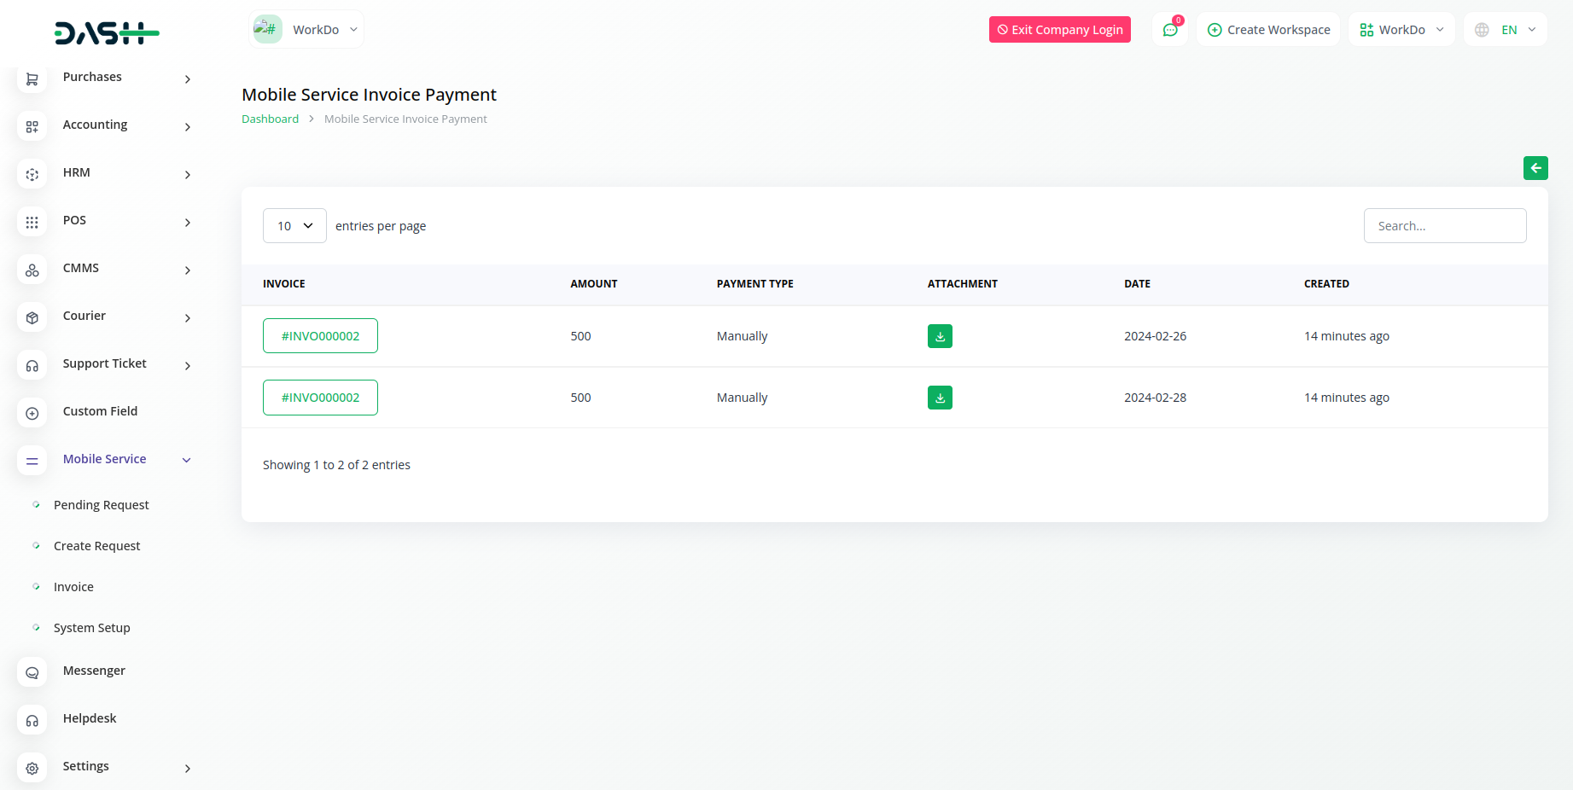Click the Exit Company Login button

click(x=1059, y=30)
